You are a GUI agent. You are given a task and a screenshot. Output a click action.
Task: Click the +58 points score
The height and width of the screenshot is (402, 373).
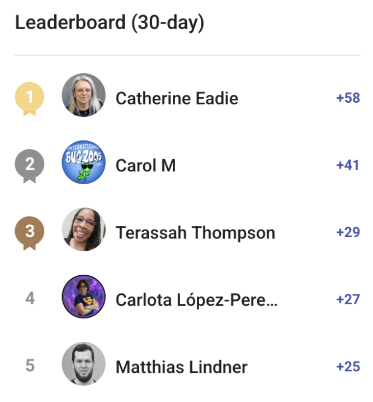point(348,98)
